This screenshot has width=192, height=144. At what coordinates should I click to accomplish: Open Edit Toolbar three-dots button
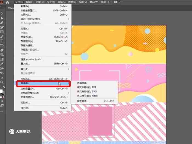2,112
